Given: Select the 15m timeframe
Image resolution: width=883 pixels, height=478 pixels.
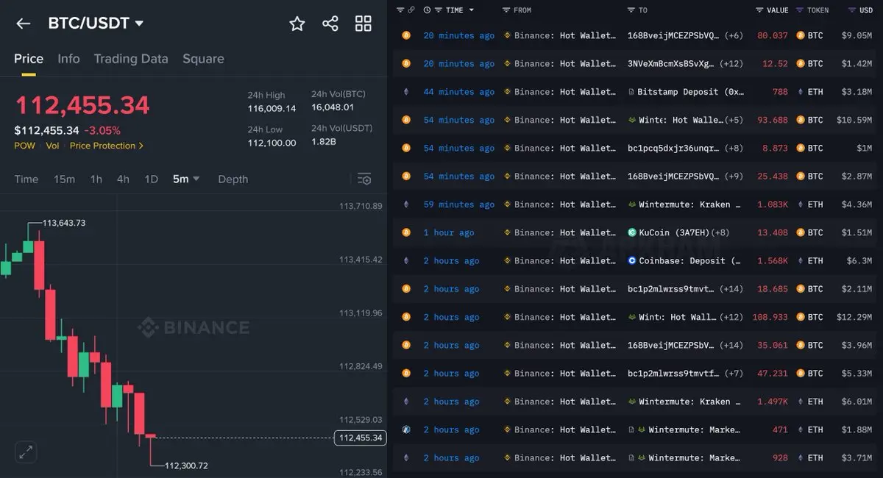Looking at the screenshot, I should [x=64, y=179].
